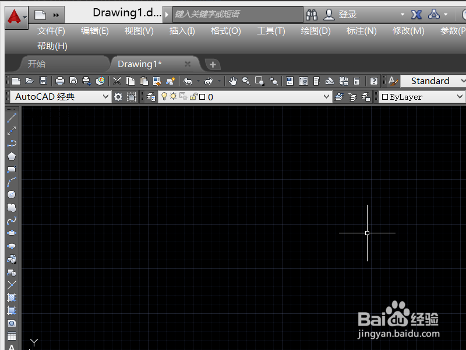Screen dimensions: 466x350
Task: Switch to the Drawing1* tab
Action: pos(140,64)
